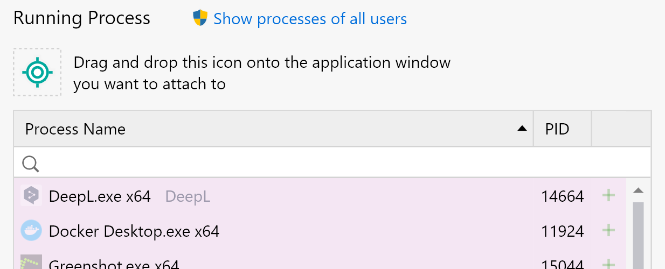
Task: Click the shield icon beside Show processes
Action: tap(200, 19)
